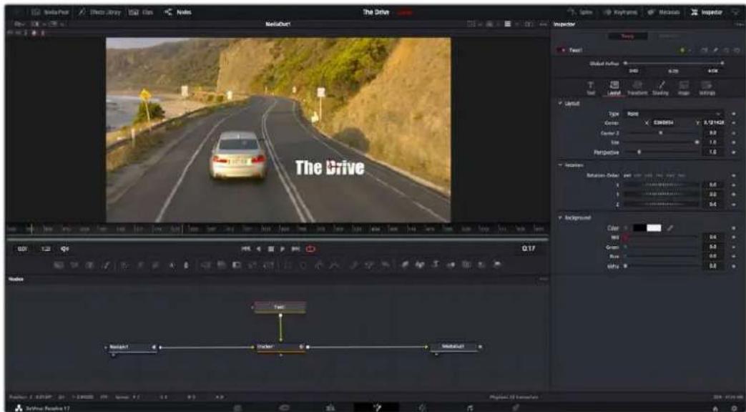
Task: Open the viewer options three-dot menu
Action: click(x=543, y=24)
